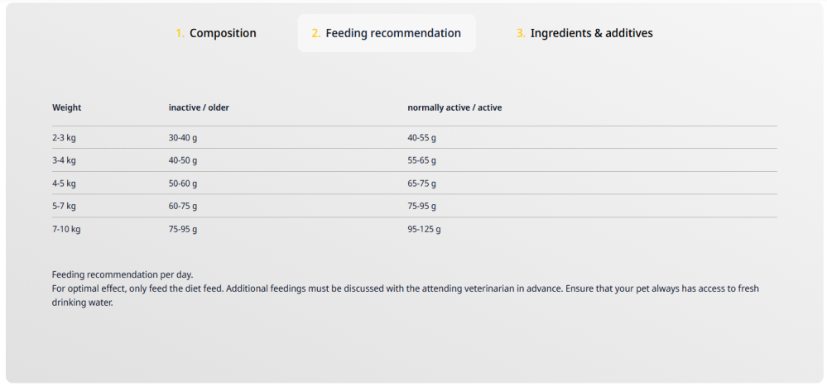This screenshot has height=386, width=827.
Task: Open the Composition tab
Action: [x=216, y=33]
